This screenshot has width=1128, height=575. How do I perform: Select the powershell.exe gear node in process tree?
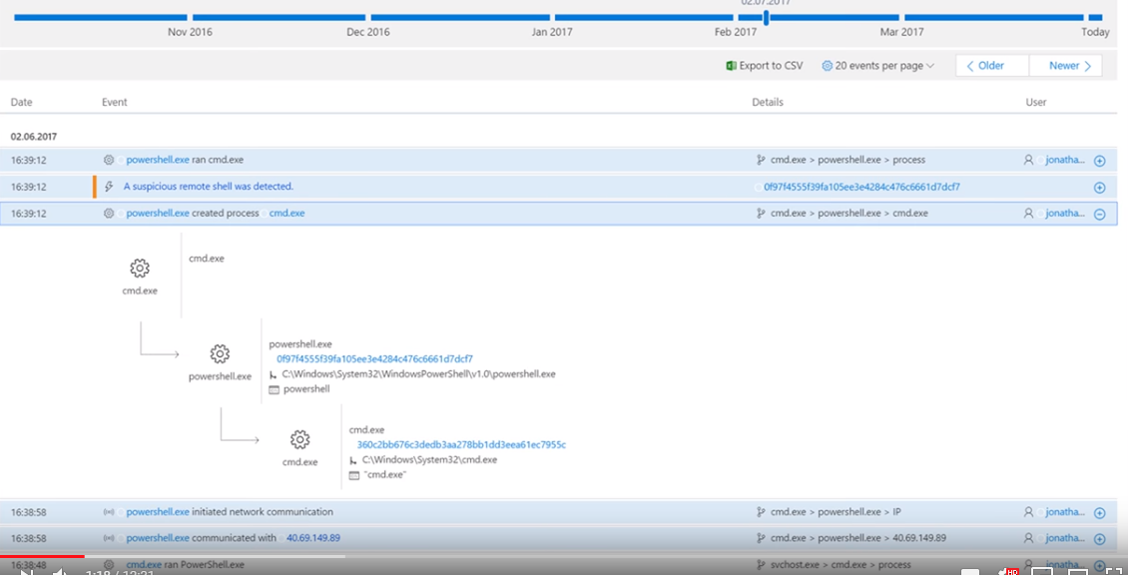tap(220, 353)
